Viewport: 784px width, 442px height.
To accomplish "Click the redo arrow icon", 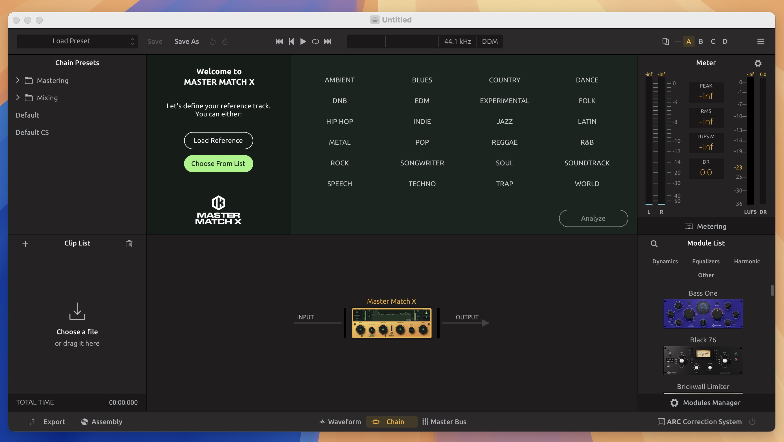I will coord(225,41).
